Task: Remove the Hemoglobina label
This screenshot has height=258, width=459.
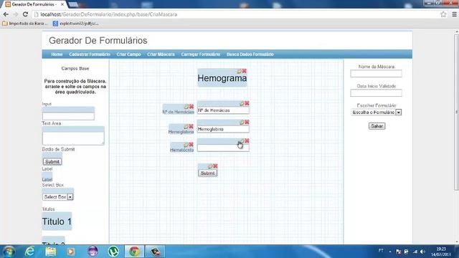Action: pos(191,126)
